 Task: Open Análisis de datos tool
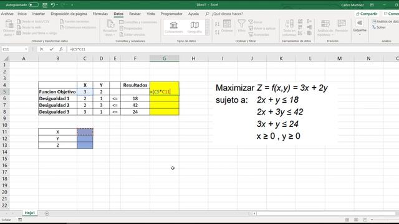click(385, 22)
